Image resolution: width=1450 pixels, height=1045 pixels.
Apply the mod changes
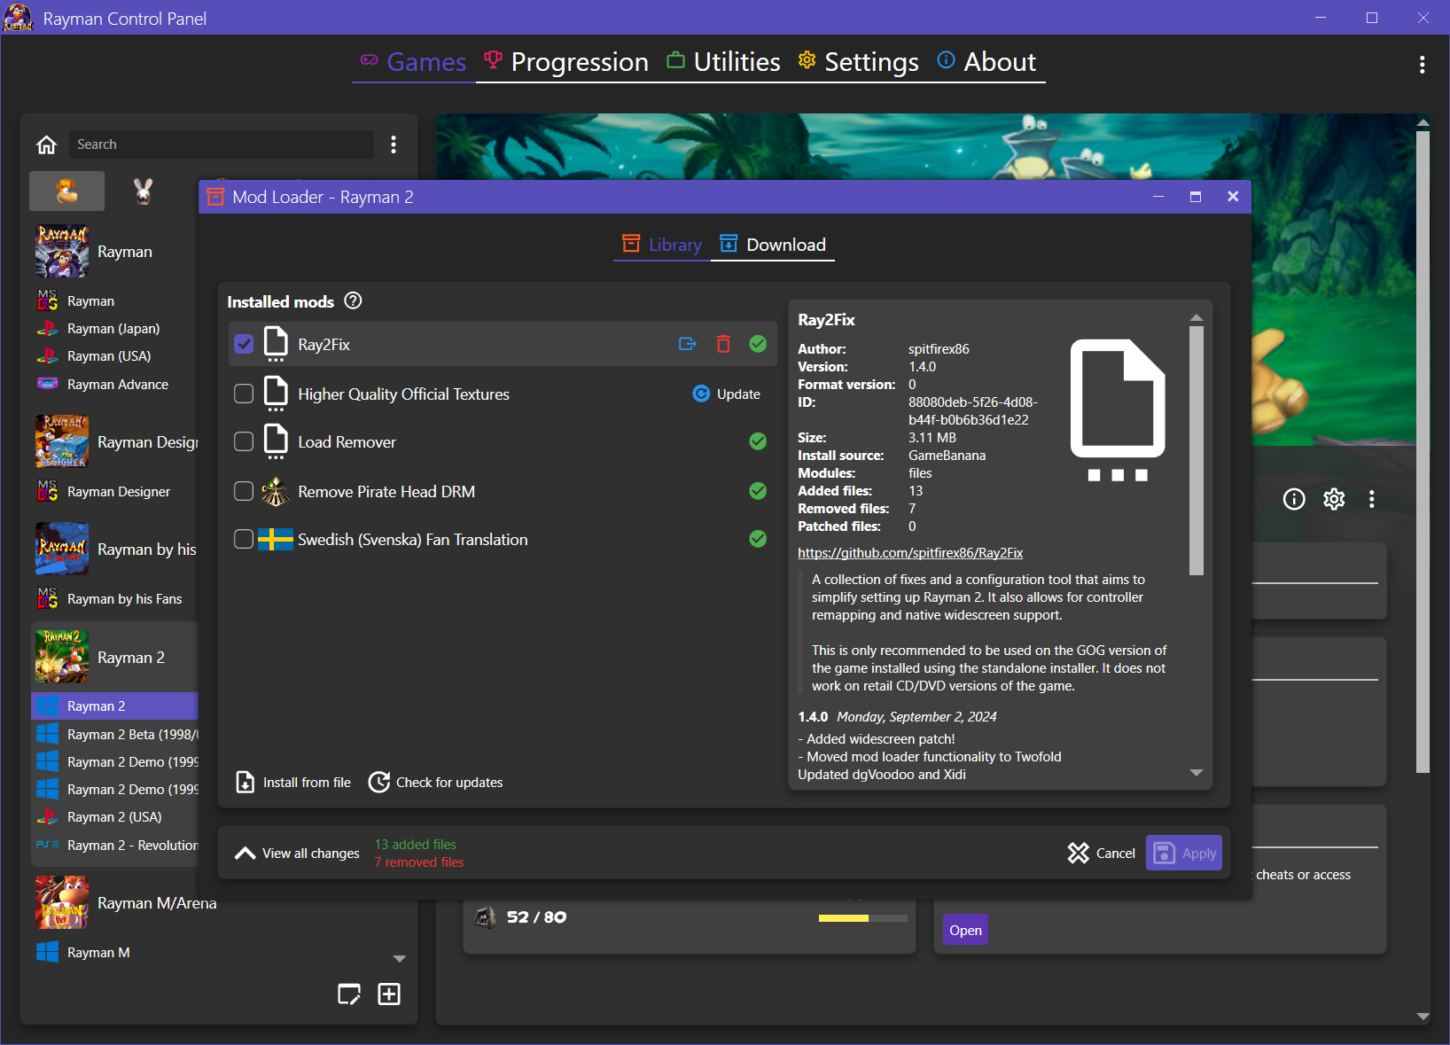[x=1184, y=854]
